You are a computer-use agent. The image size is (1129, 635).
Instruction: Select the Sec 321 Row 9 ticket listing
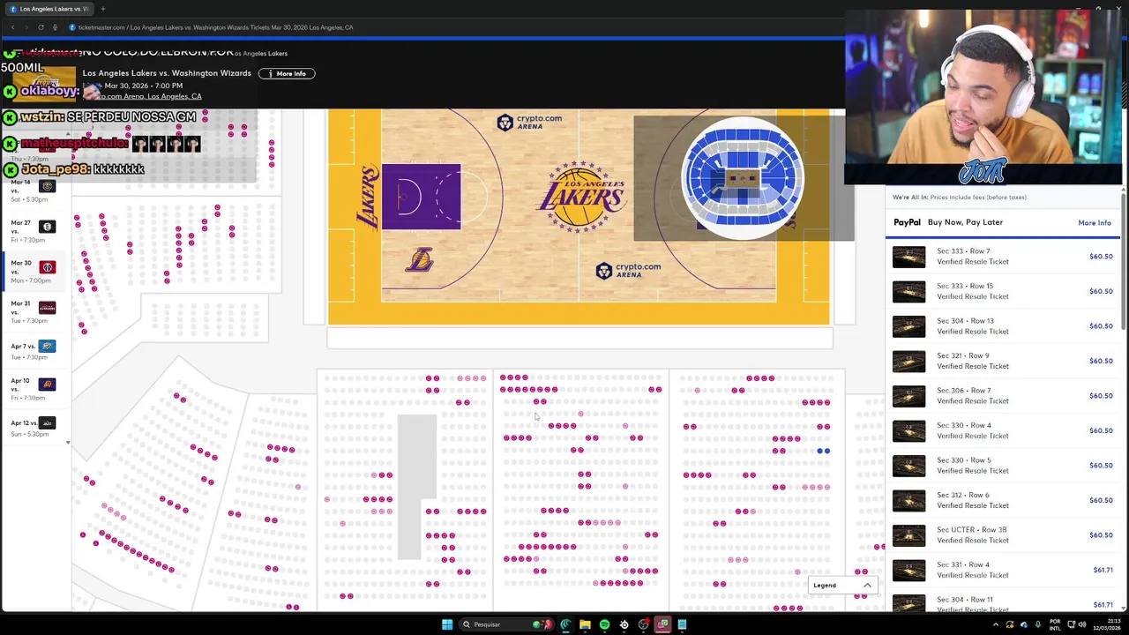coord(1003,361)
